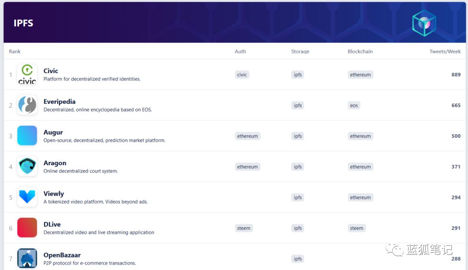Open the Viewly blue V icon

coord(27,197)
